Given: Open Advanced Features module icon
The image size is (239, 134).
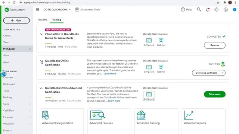Looking at the screenshot, I should 97,115.
